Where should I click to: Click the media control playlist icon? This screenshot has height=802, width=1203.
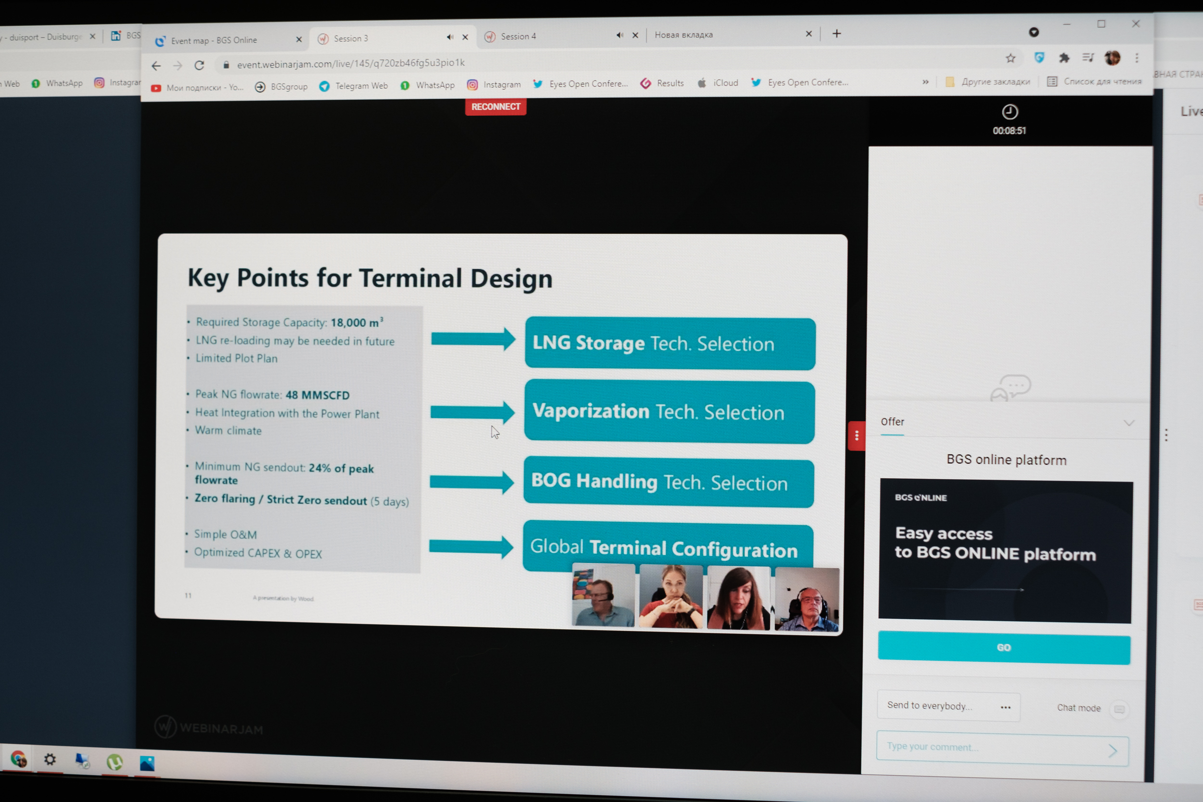tap(1088, 58)
